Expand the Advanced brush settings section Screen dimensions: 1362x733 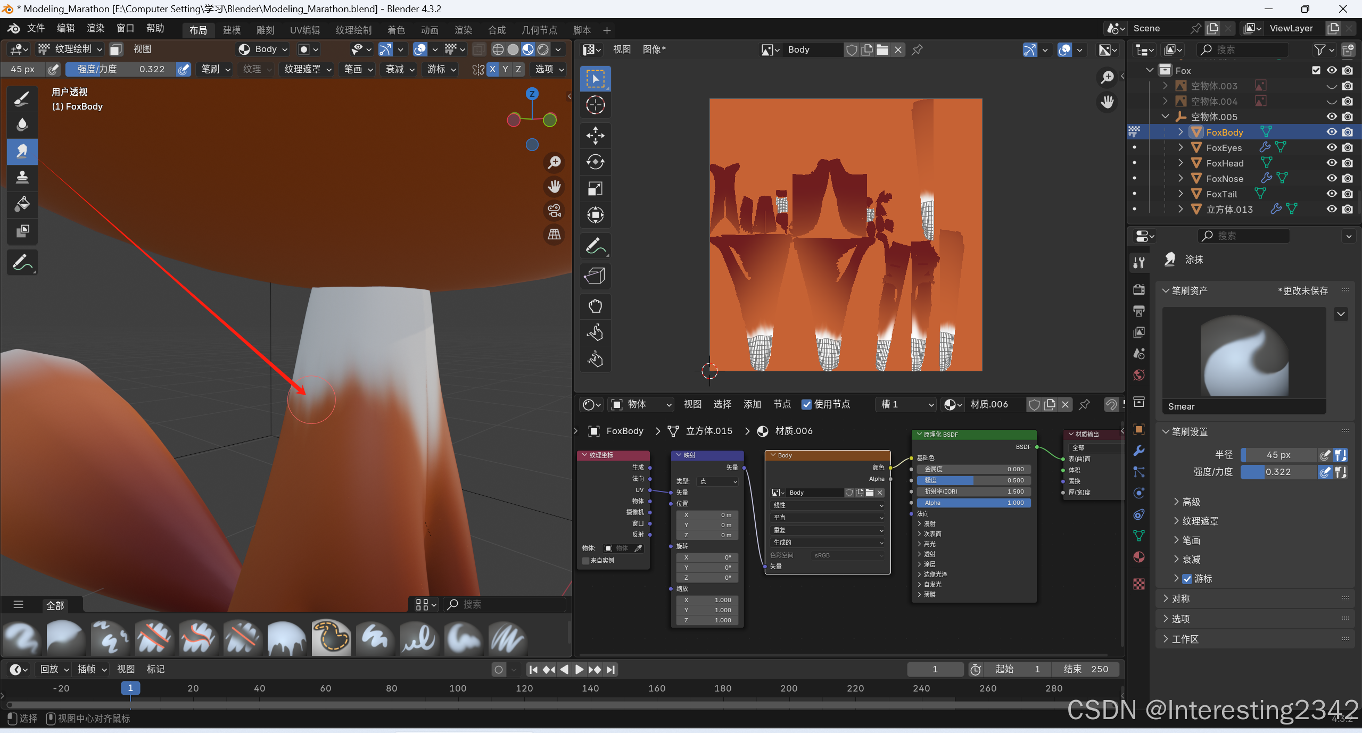(x=1191, y=502)
